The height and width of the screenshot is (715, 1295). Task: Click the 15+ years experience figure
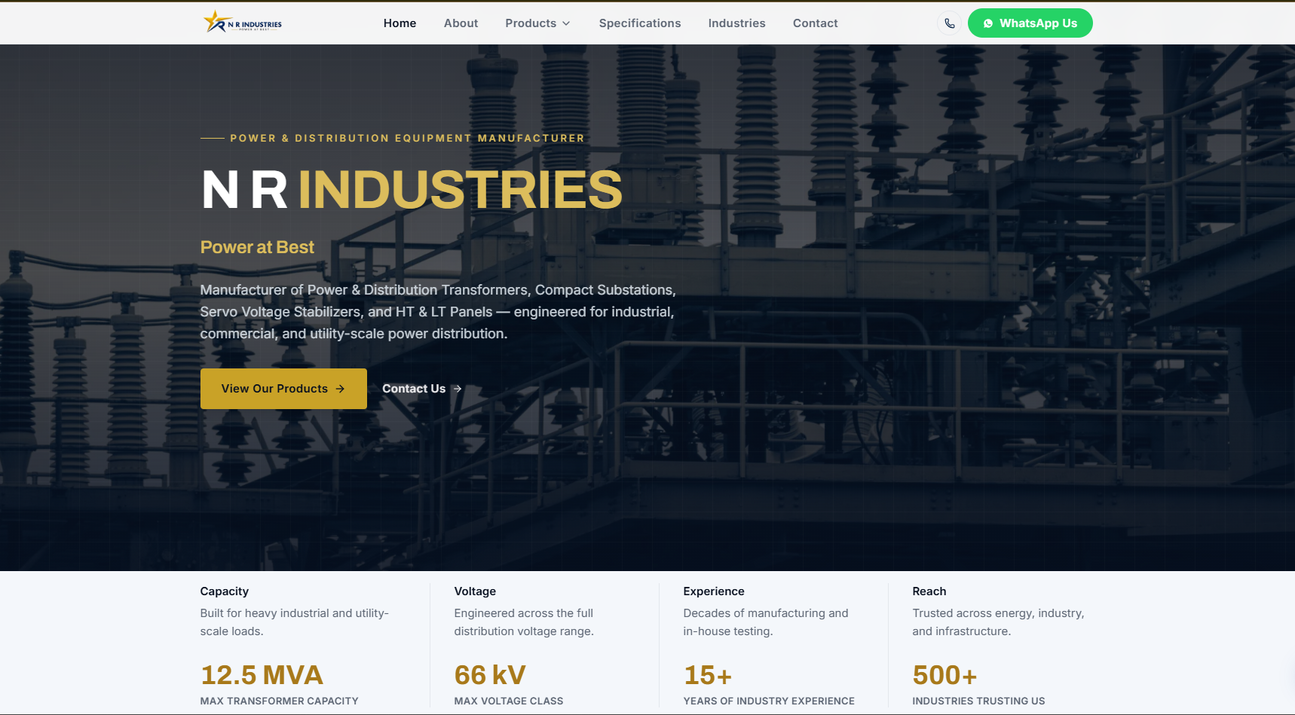708,675
